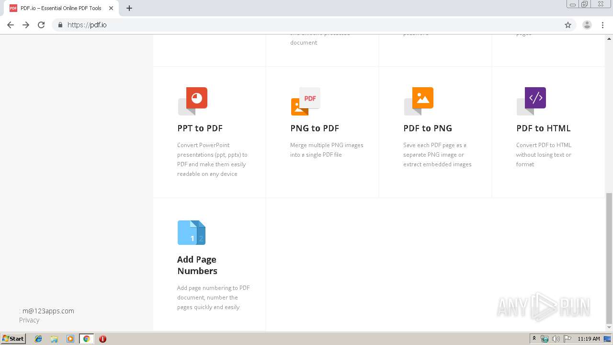This screenshot has height=345, width=613.
Task: Click the 11:19 AM system clock
Action: pyautogui.click(x=589, y=339)
